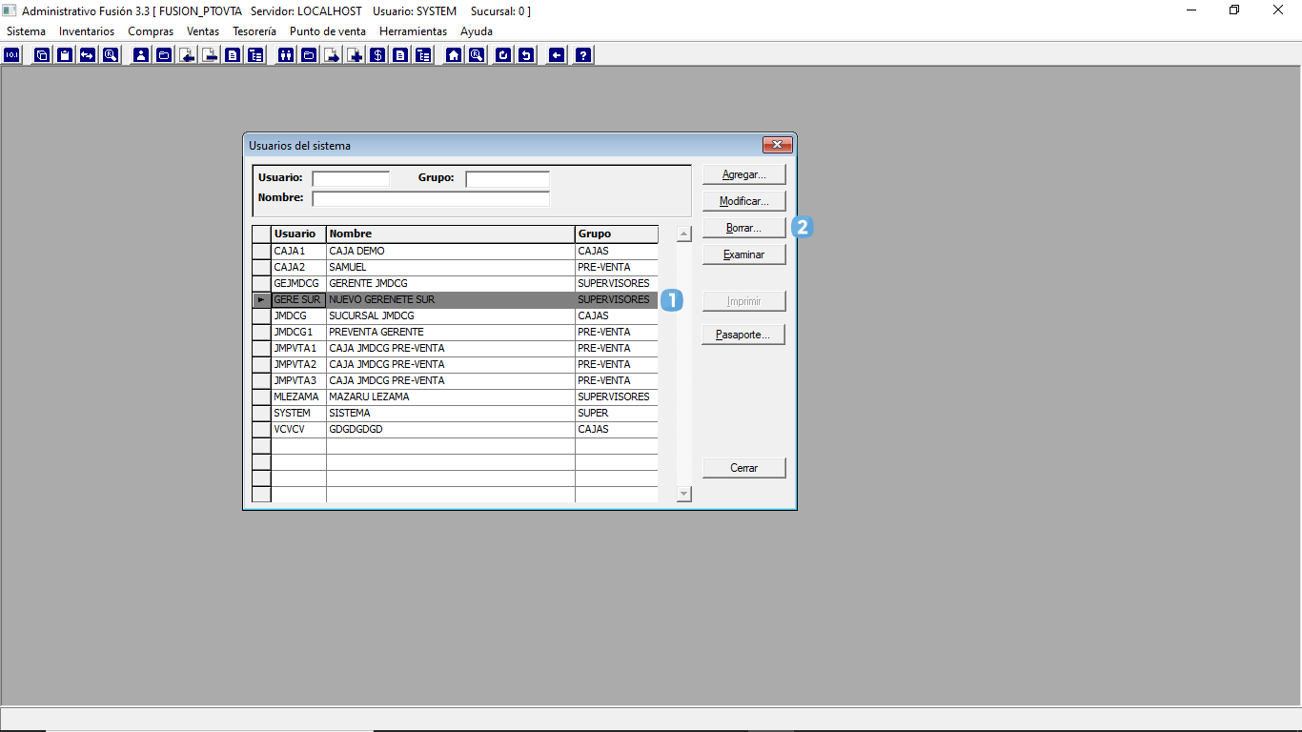Image resolution: width=1302 pixels, height=732 pixels.
Task: Click the left arrow (back) toolbar icon
Action: [557, 54]
